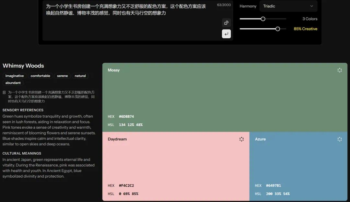Select the natural tag
This screenshot has height=202, width=350.
pos(80,76)
